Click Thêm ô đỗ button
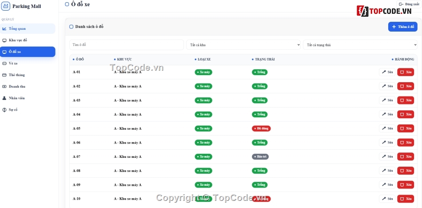This screenshot has height=208, width=422. tap(402, 27)
